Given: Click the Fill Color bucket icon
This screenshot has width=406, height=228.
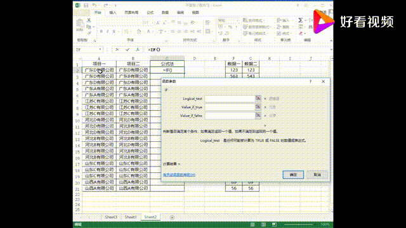Looking at the screenshot, I should coord(139,32).
